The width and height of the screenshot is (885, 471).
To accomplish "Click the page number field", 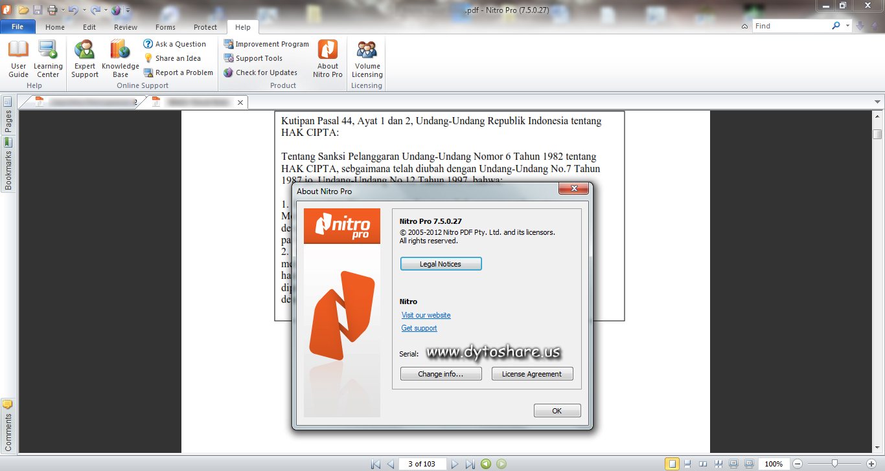I will 422,464.
